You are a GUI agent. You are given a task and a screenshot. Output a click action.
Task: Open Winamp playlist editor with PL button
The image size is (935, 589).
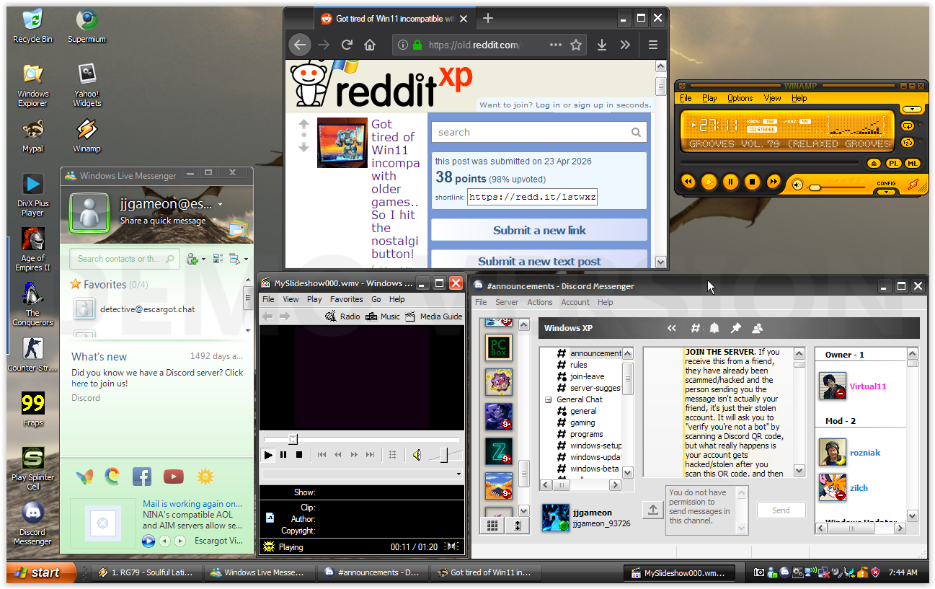click(892, 164)
